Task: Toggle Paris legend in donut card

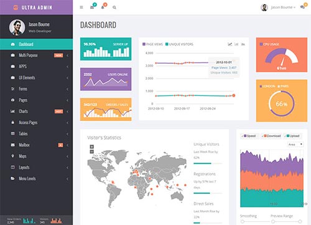Action: (x=283, y=86)
